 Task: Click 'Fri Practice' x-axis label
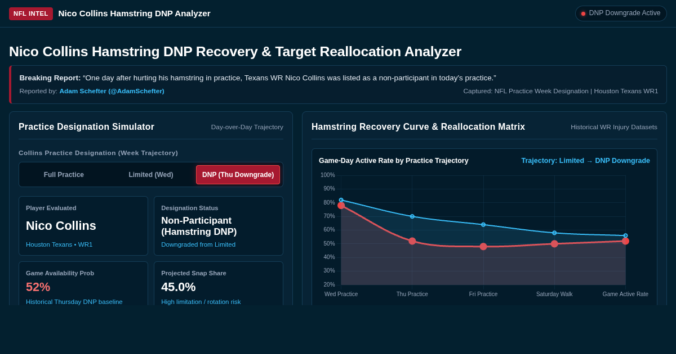483,294
